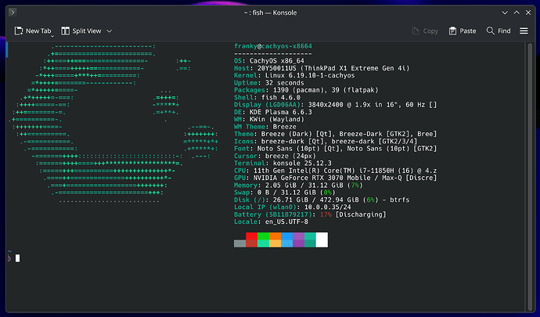The height and width of the screenshot is (317, 540).
Task: Click the GPU NVIDIA GeForce RTX 3070 line
Action: point(335,178)
